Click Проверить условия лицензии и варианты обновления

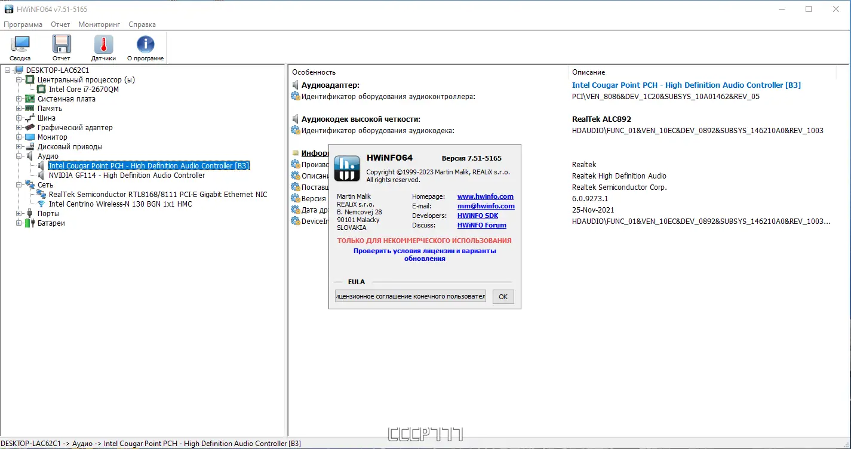coord(425,255)
